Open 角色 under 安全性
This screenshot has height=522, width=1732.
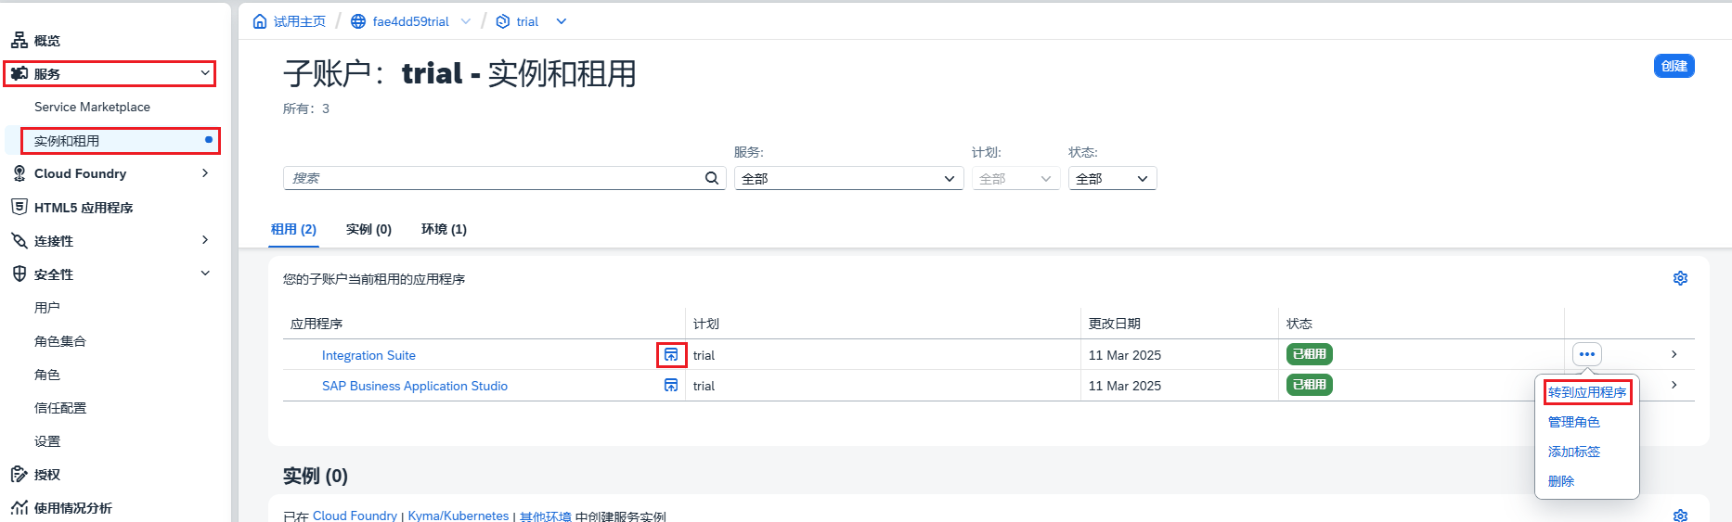pos(46,374)
